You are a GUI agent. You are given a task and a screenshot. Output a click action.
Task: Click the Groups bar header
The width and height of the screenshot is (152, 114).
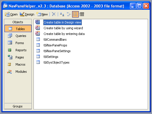click(18, 106)
